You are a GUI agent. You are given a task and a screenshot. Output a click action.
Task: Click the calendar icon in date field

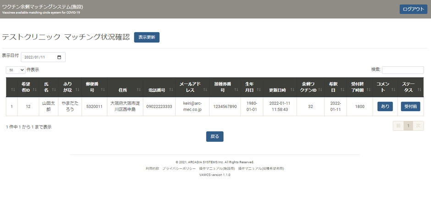point(59,57)
